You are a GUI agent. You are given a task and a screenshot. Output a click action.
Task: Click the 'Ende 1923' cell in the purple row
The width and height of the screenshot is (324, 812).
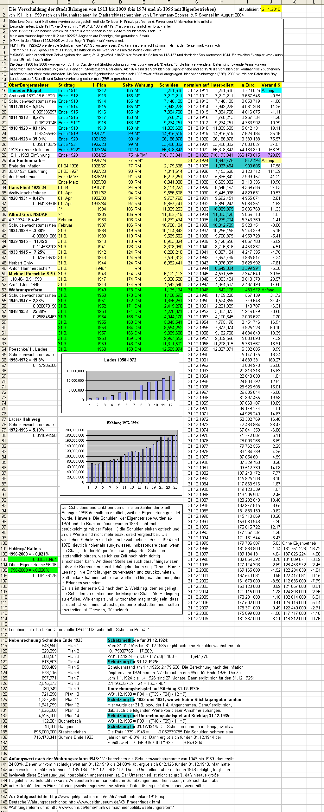click(x=69, y=155)
